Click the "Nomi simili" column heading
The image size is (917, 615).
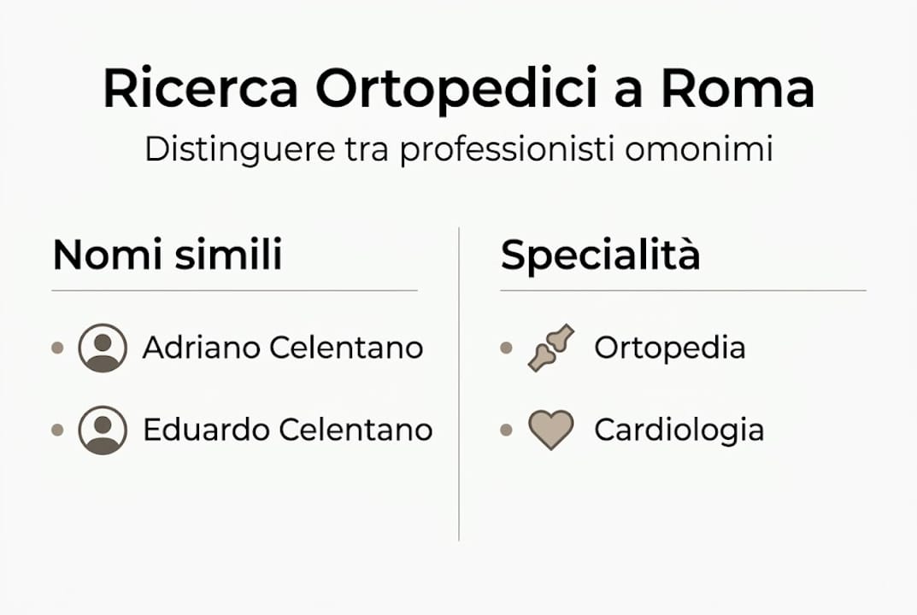click(168, 255)
